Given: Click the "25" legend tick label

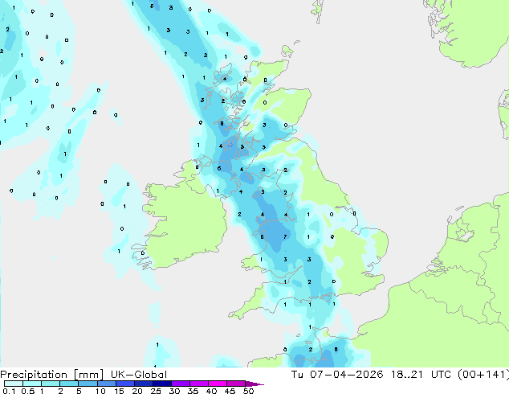Looking at the screenshot, I should tap(156, 391).
